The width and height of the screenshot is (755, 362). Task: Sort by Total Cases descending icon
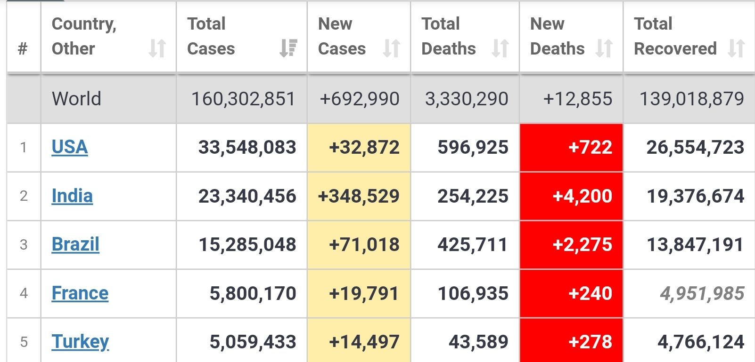pyautogui.click(x=288, y=48)
